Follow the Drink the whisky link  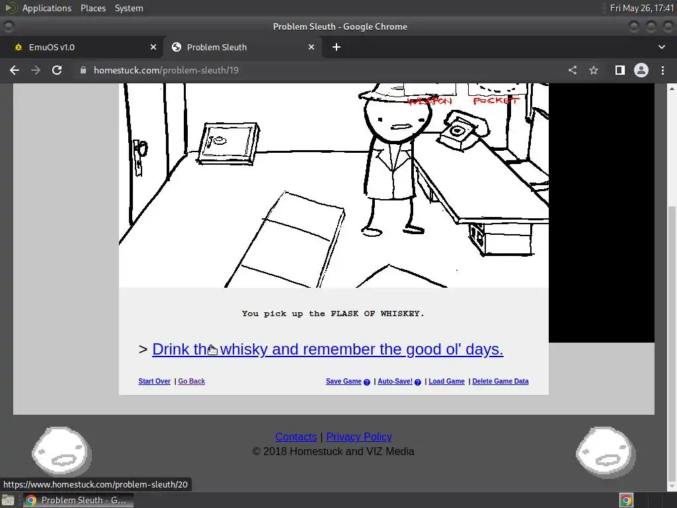(328, 349)
